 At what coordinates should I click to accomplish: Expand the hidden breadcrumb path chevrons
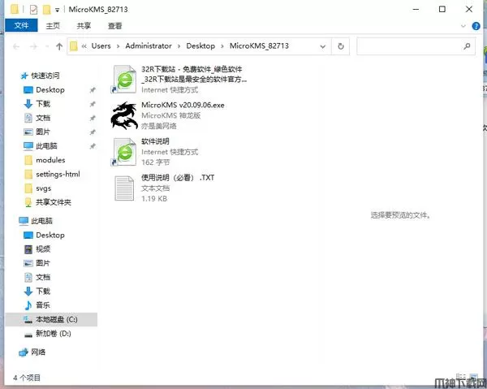click(x=84, y=46)
